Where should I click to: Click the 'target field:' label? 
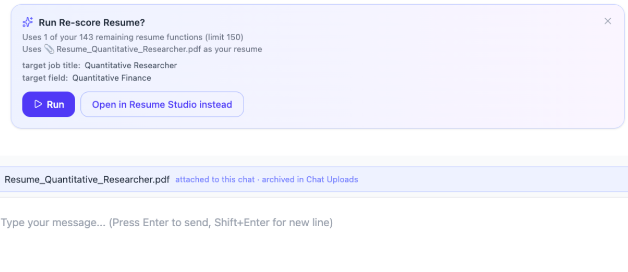click(x=45, y=78)
